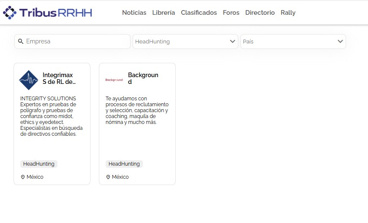Open the Foros page
The image size is (368, 223).
coord(231,13)
